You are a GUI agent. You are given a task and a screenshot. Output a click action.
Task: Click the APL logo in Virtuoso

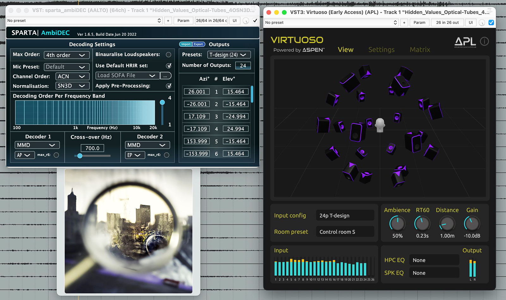(x=465, y=42)
